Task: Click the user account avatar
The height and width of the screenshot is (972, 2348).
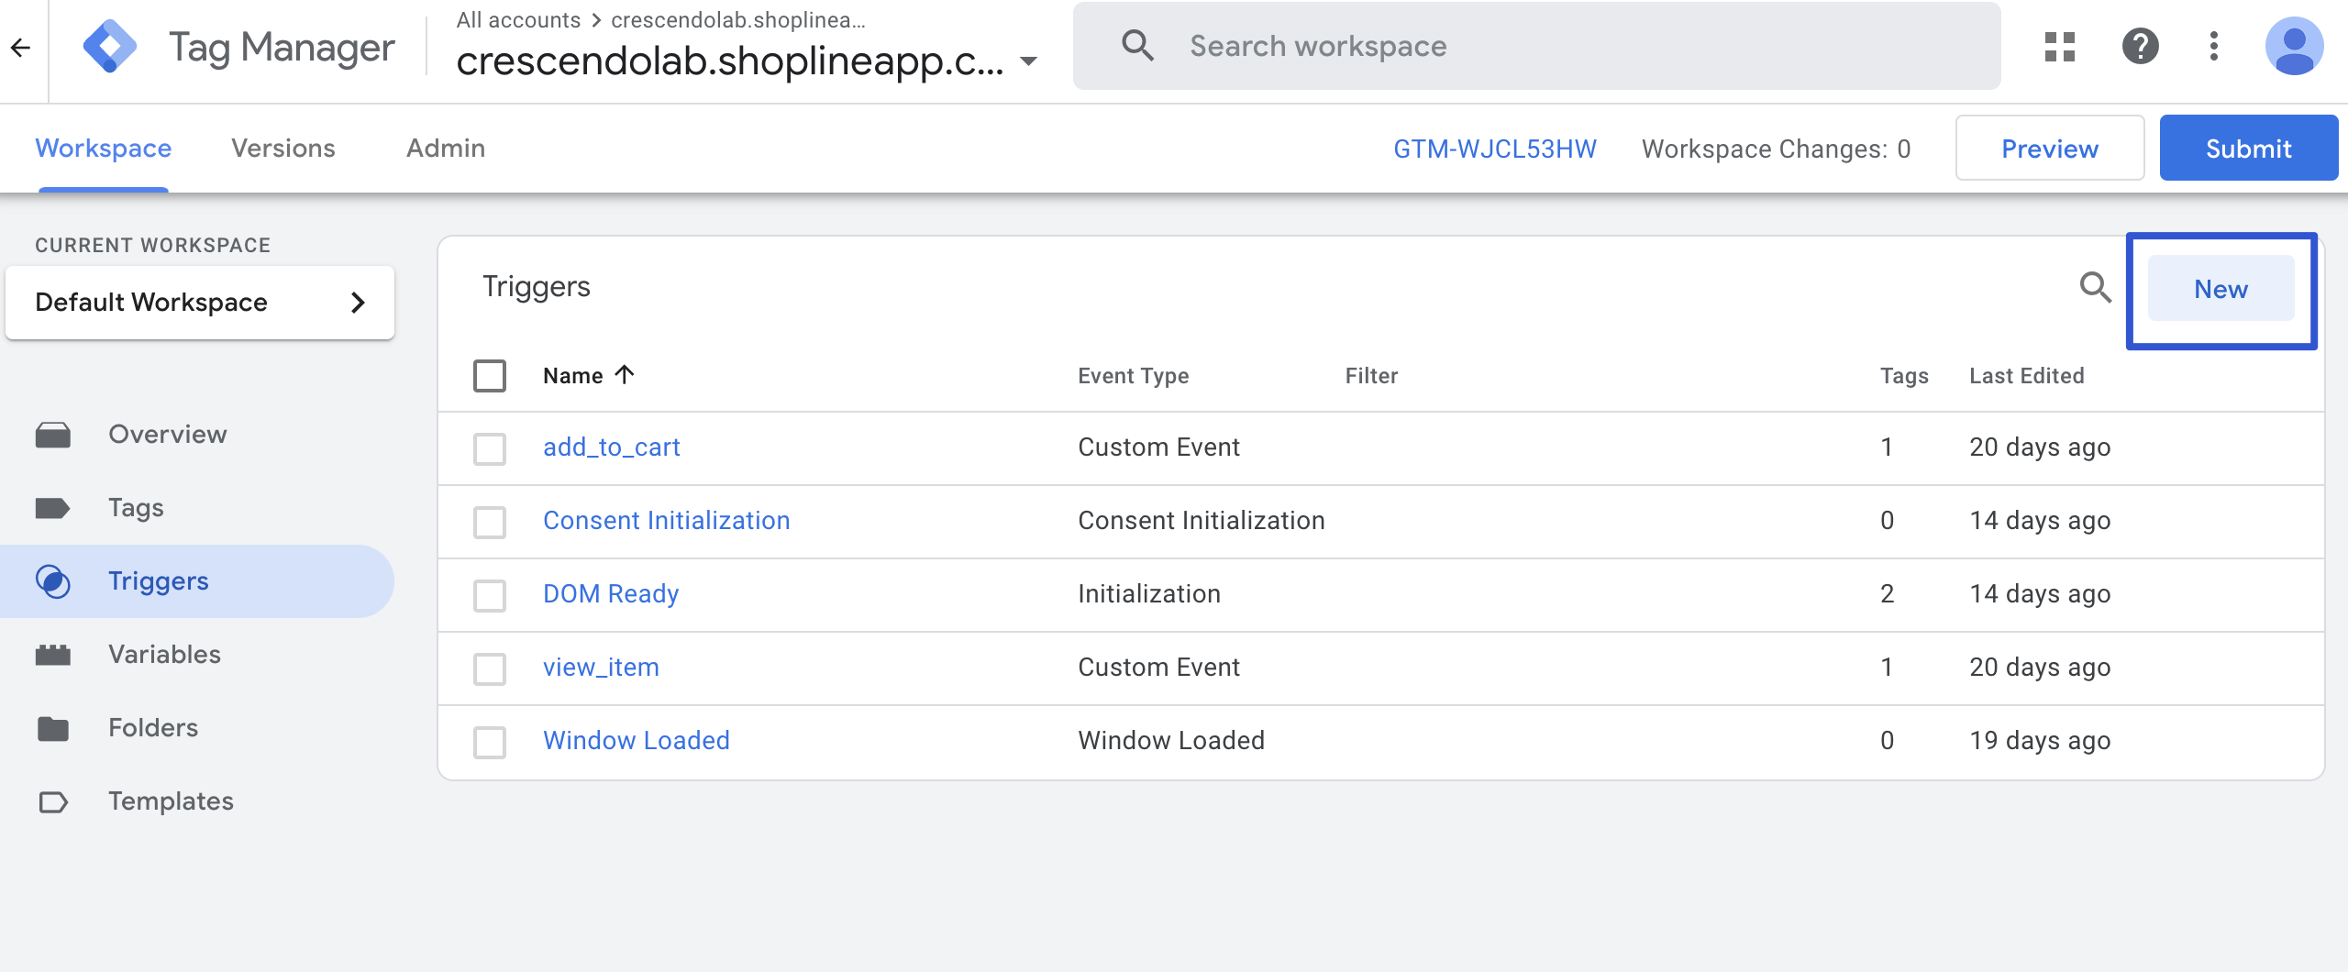Action: (x=2293, y=47)
